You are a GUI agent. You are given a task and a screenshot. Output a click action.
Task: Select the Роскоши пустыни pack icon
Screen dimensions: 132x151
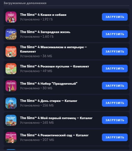pos(11,69)
